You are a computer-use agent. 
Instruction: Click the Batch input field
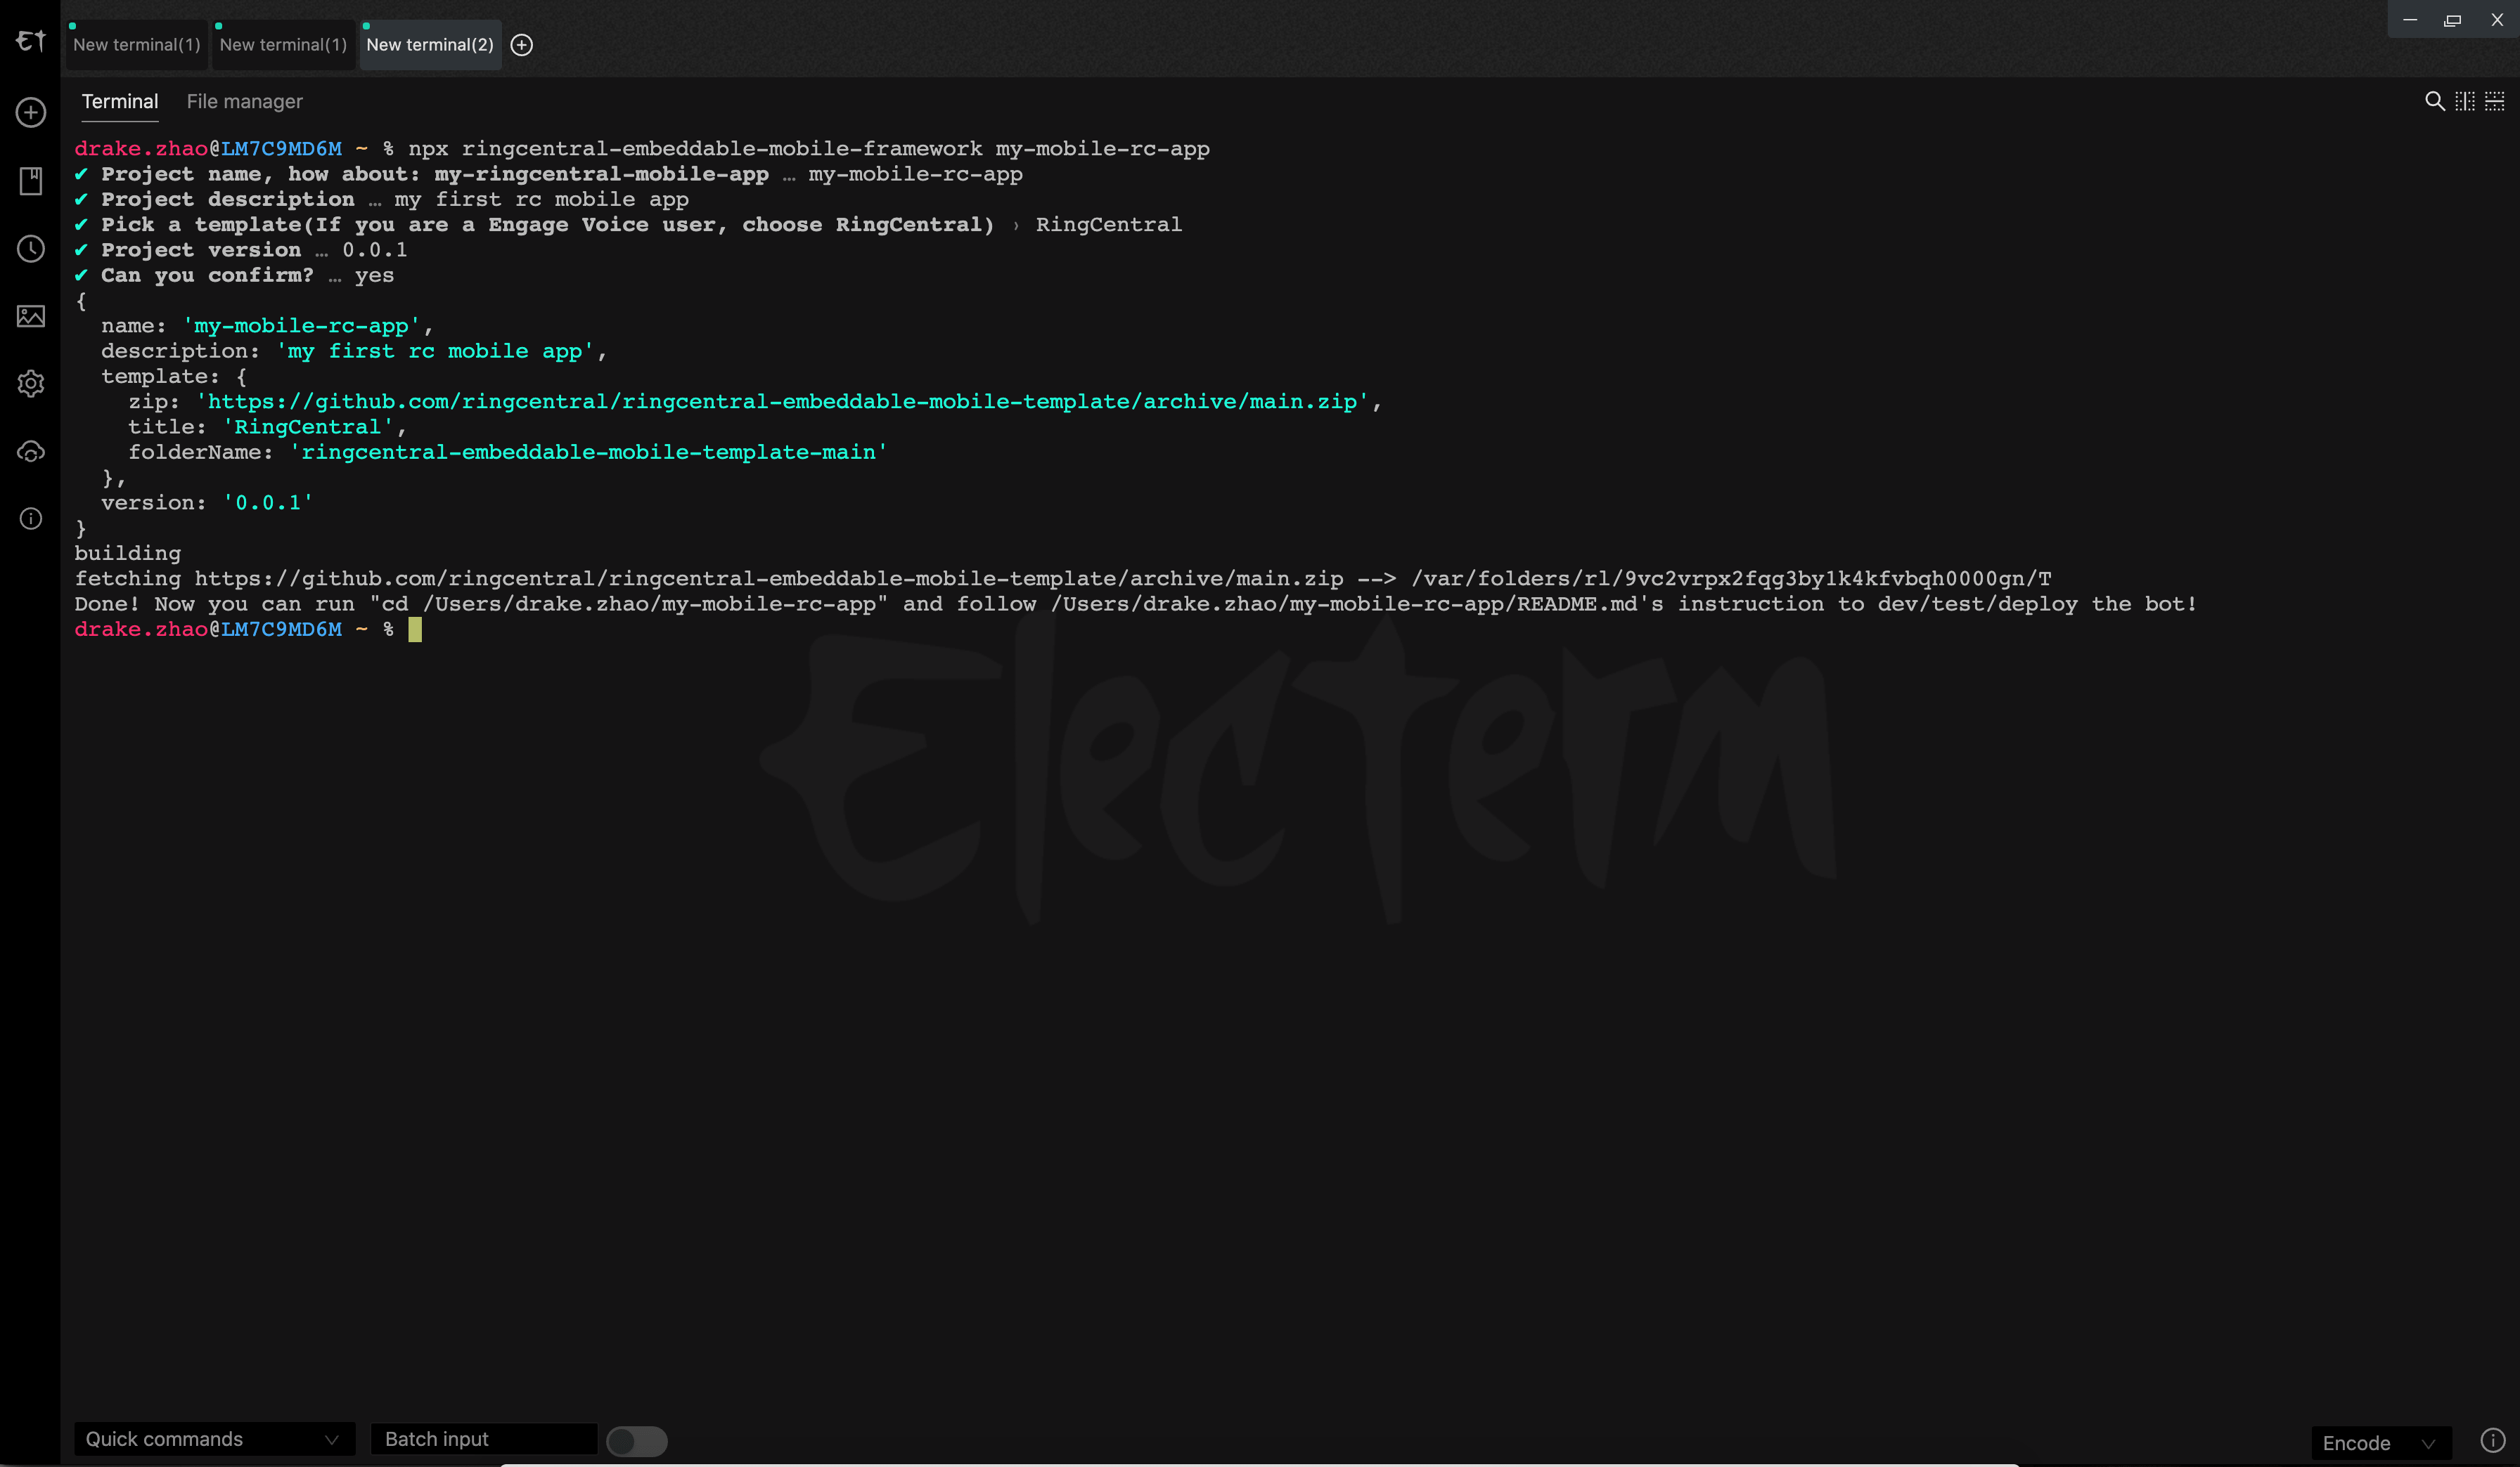pyautogui.click(x=483, y=1439)
